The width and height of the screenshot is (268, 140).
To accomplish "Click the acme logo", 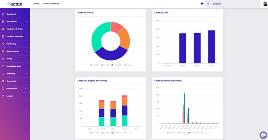I will 15,4.
